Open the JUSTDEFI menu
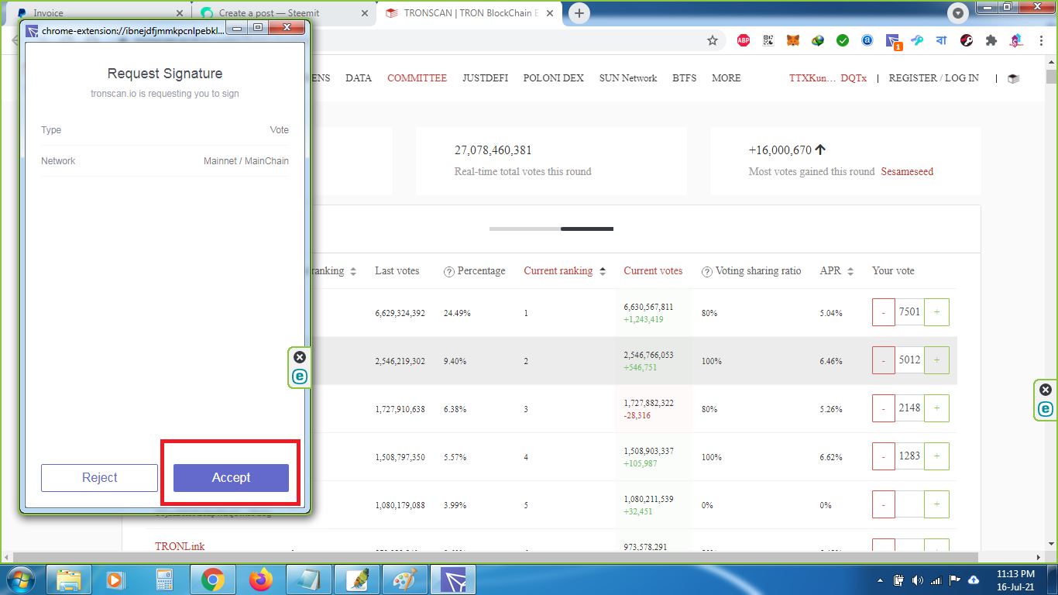1058x595 pixels. [x=485, y=78]
